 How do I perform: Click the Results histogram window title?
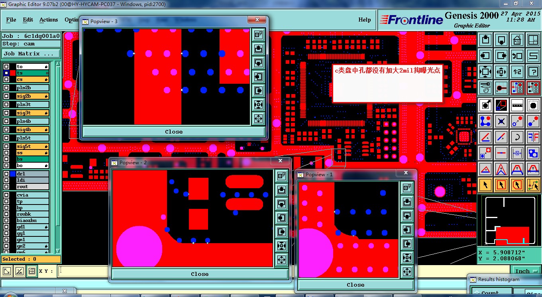pyautogui.click(x=499, y=279)
